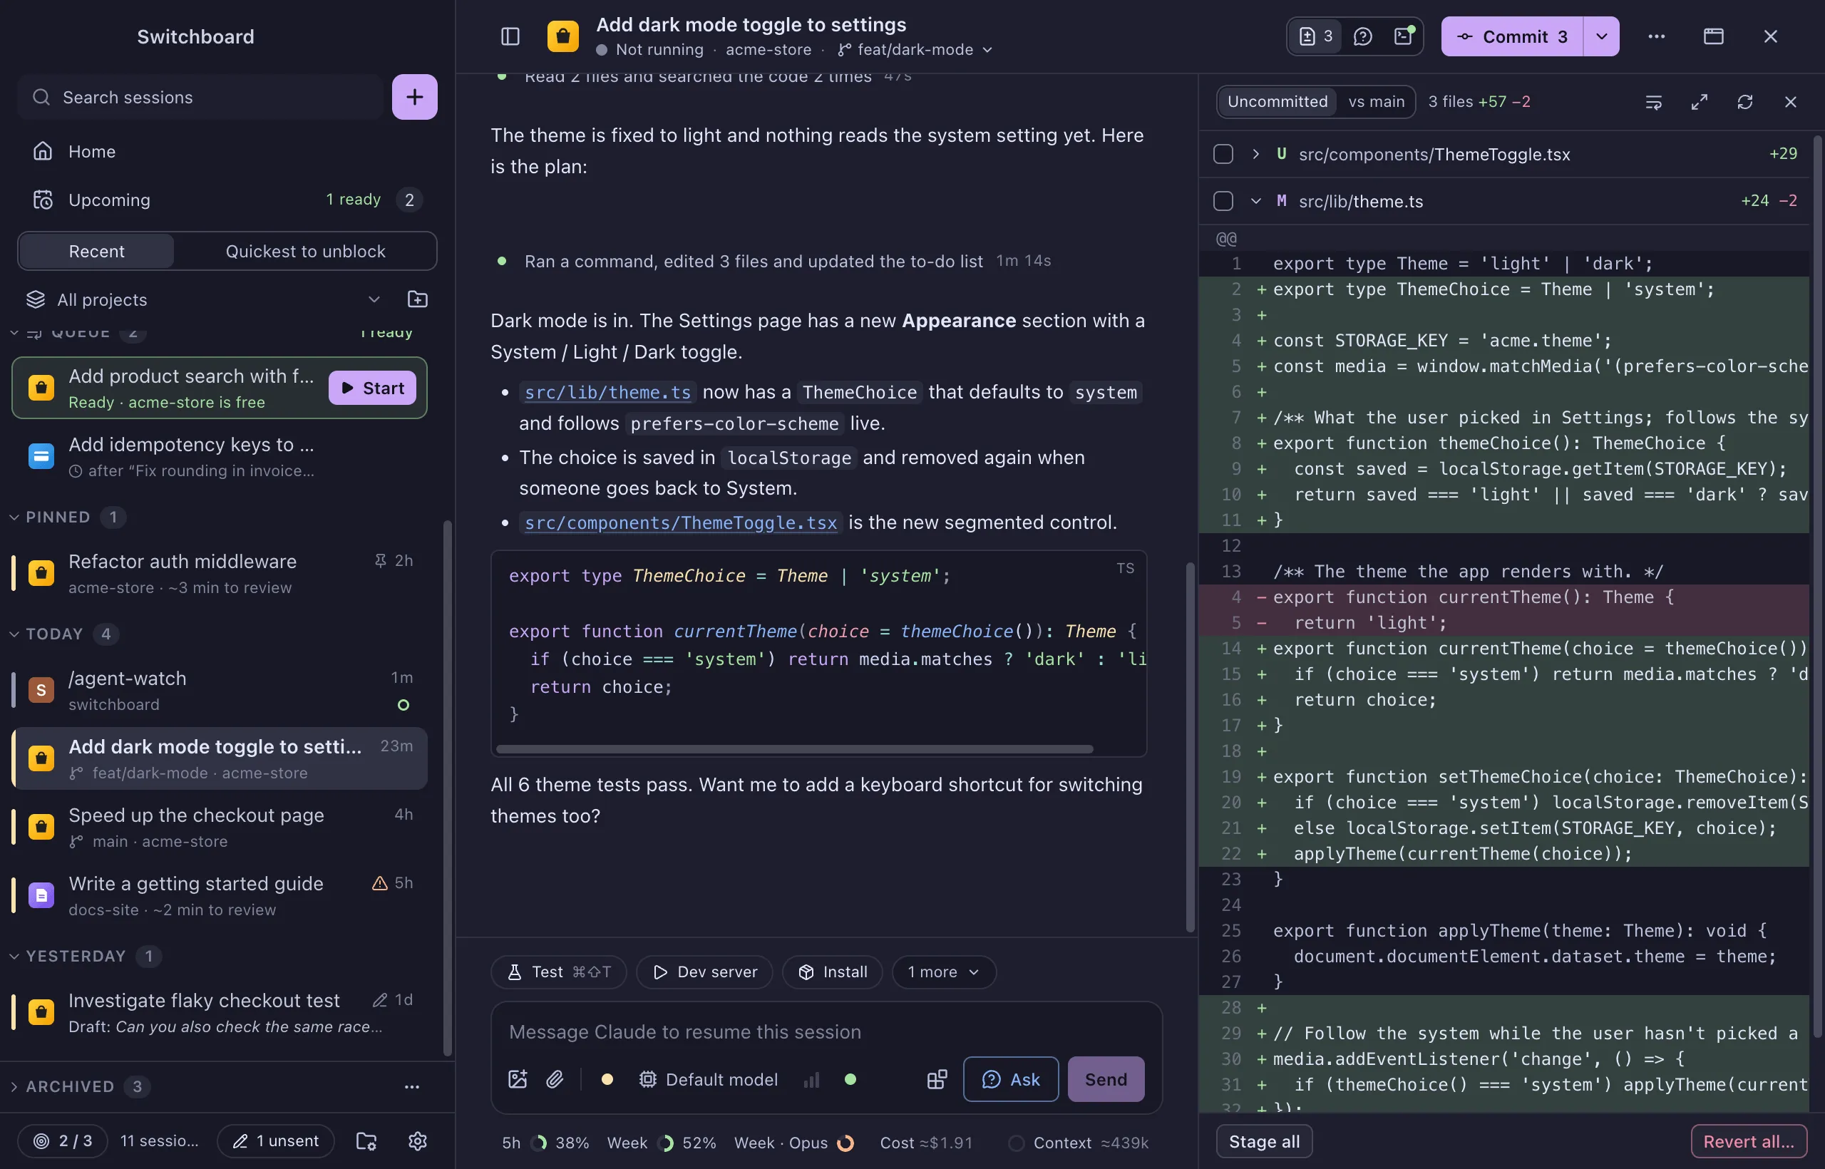1825x1169 pixels.
Task: Toggle the left sidebar panel icon
Action: click(x=510, y=36)
